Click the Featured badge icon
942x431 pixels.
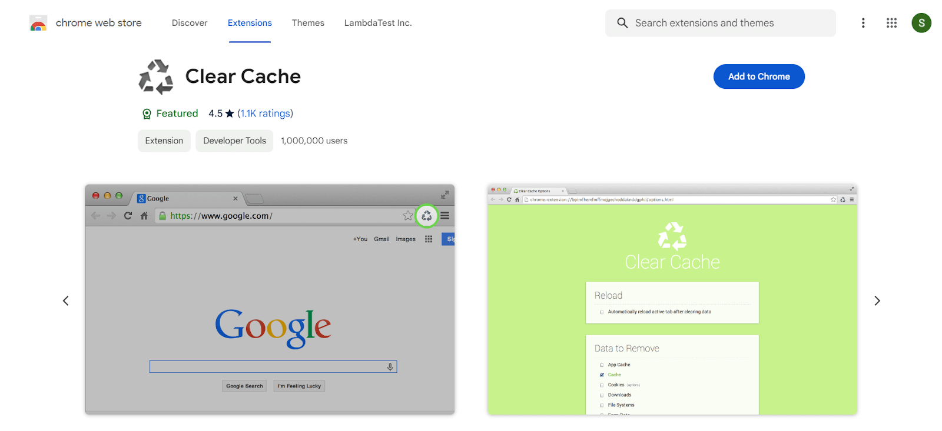point(147,114)
